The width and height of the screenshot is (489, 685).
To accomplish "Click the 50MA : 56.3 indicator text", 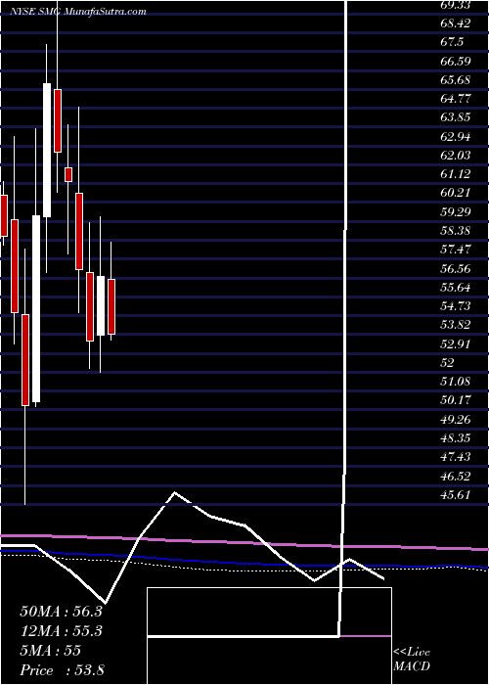I will pyautogui.click(x=61, y=612).
